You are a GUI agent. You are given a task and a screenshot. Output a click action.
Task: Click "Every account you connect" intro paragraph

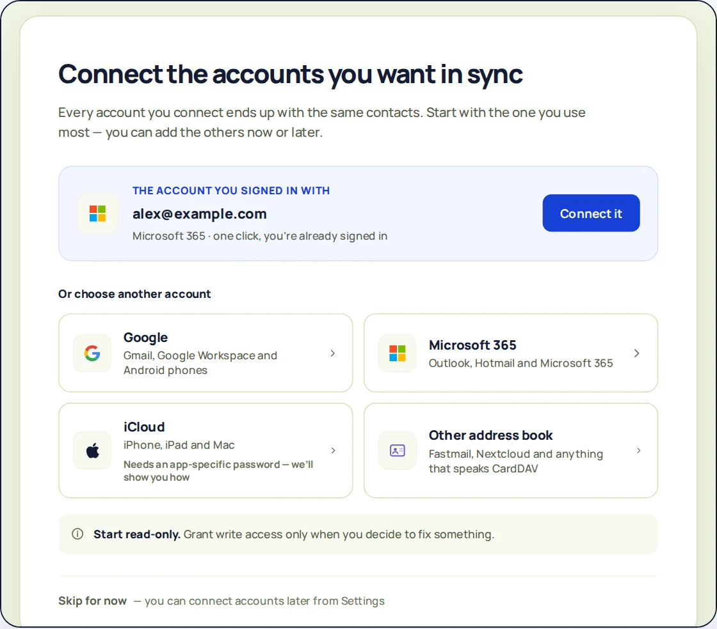[x=321, y=122]
